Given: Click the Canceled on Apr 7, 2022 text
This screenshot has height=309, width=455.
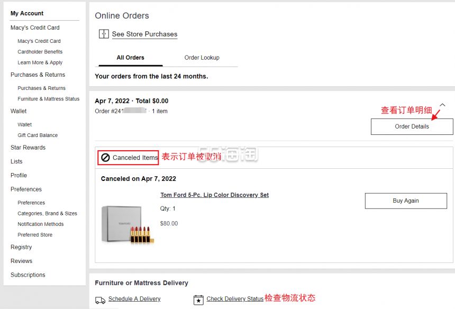Looking at the screenshot, I should pos(139,179).
